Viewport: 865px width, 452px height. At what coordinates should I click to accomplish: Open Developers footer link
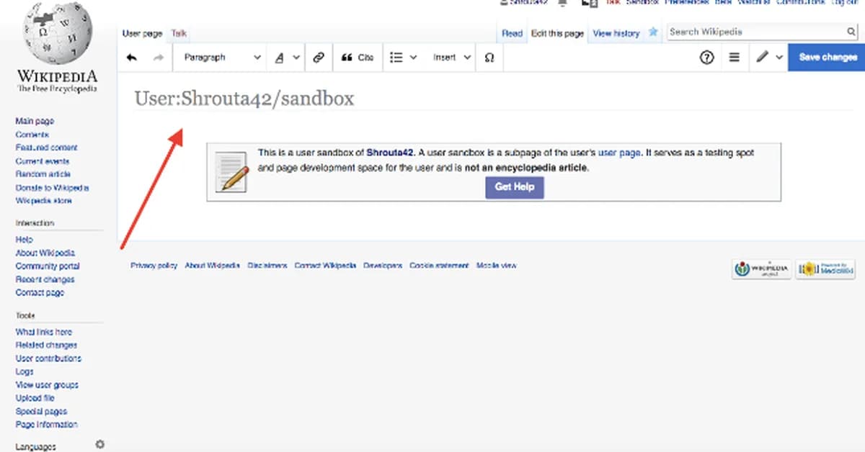tap(383, 266)
